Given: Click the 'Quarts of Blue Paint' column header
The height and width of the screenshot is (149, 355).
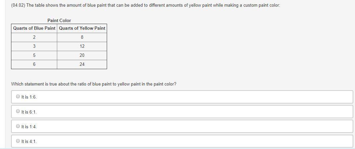Looking at the screenshot, I should pyautogui.click(x=34, y=28).
